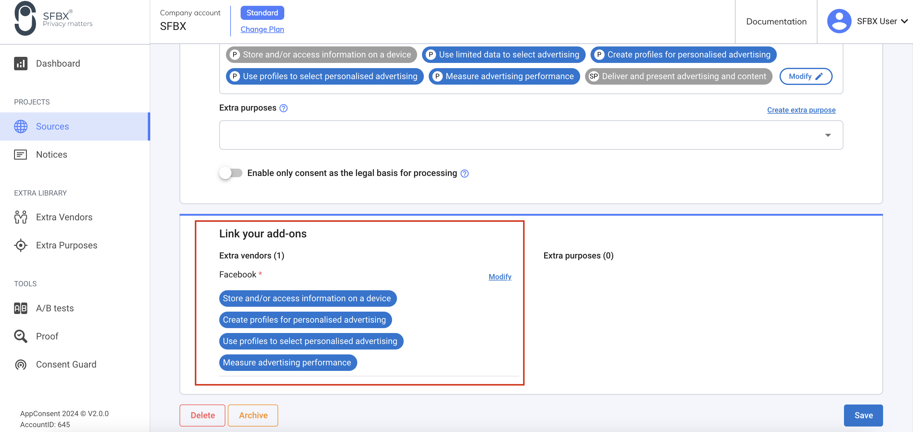This screenshot has height=432, width=913.
Task: Save the source configuration
Action: tap(863, 415)
